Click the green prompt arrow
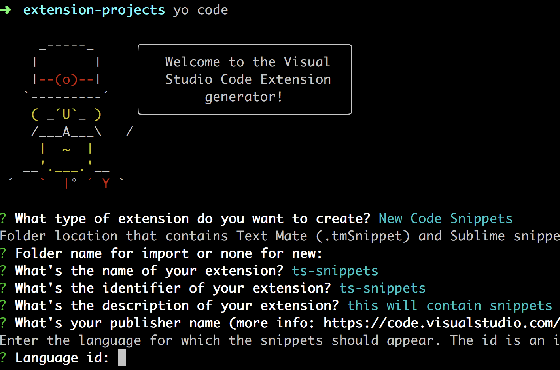560x370 pixels. pos(6,9)
